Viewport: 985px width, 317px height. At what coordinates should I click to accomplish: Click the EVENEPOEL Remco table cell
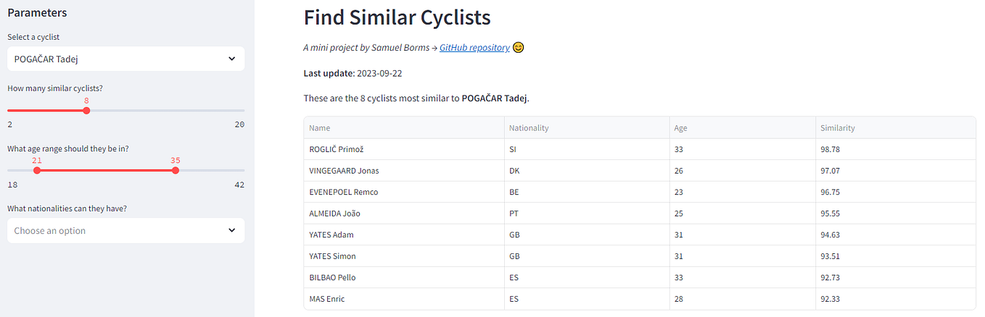343,192
